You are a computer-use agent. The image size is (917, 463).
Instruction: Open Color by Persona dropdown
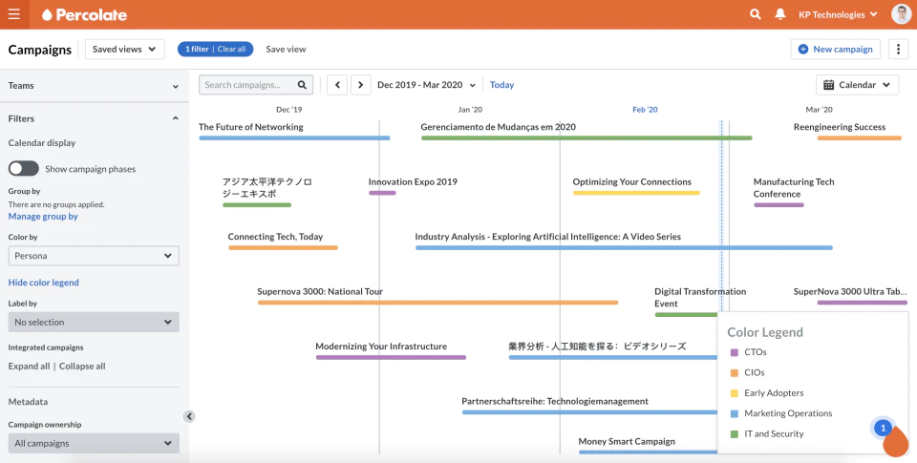94,256
